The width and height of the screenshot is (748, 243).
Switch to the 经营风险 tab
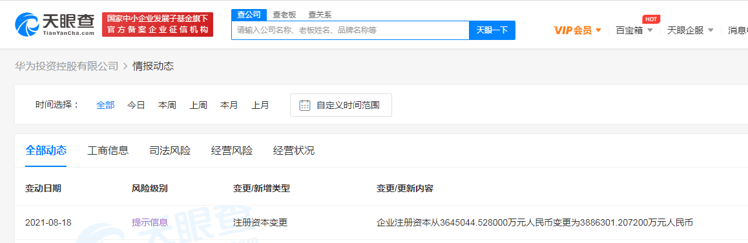(x=232, y=151)
